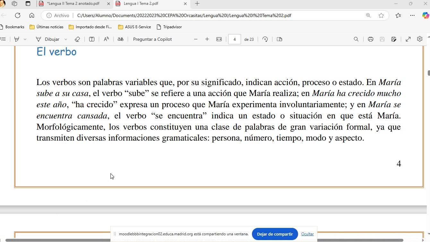View site information for Archivo
This screenshot has width=430, height=242.
tap(58, 15)
